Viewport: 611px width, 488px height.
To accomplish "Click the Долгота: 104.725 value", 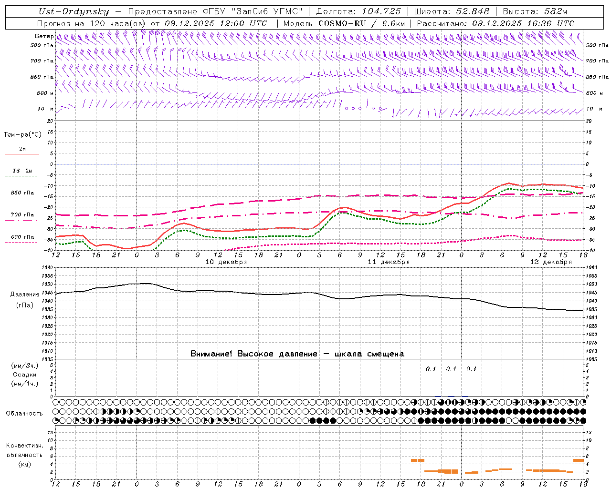I will click(358, 12).
